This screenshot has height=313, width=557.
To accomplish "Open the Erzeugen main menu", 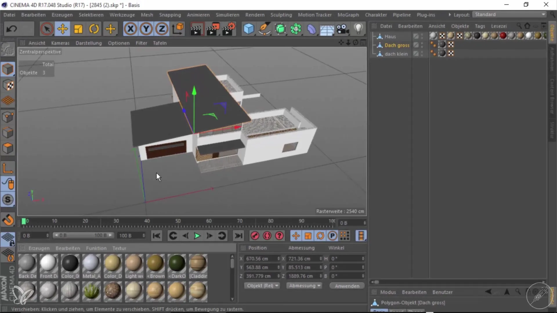I will click(62, 15).
